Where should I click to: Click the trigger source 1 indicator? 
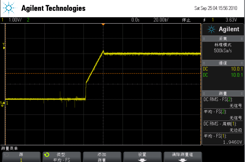pos(213,20)
